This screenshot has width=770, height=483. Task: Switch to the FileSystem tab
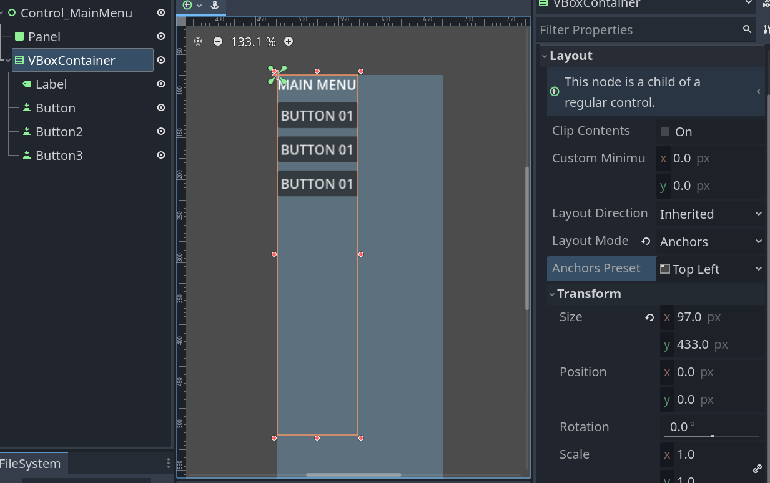pyautogui.click(x=31, y=464)
